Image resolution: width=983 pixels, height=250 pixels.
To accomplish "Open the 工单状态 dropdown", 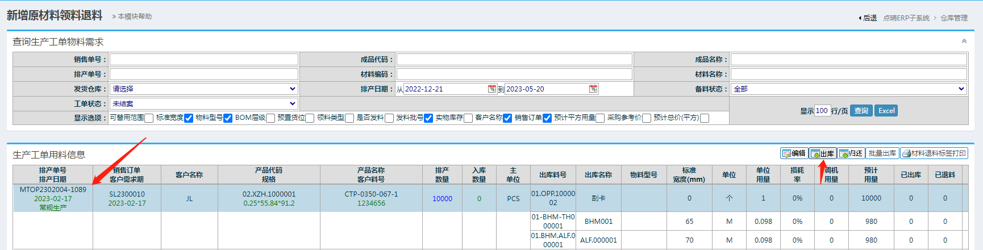I will (203, 103).
